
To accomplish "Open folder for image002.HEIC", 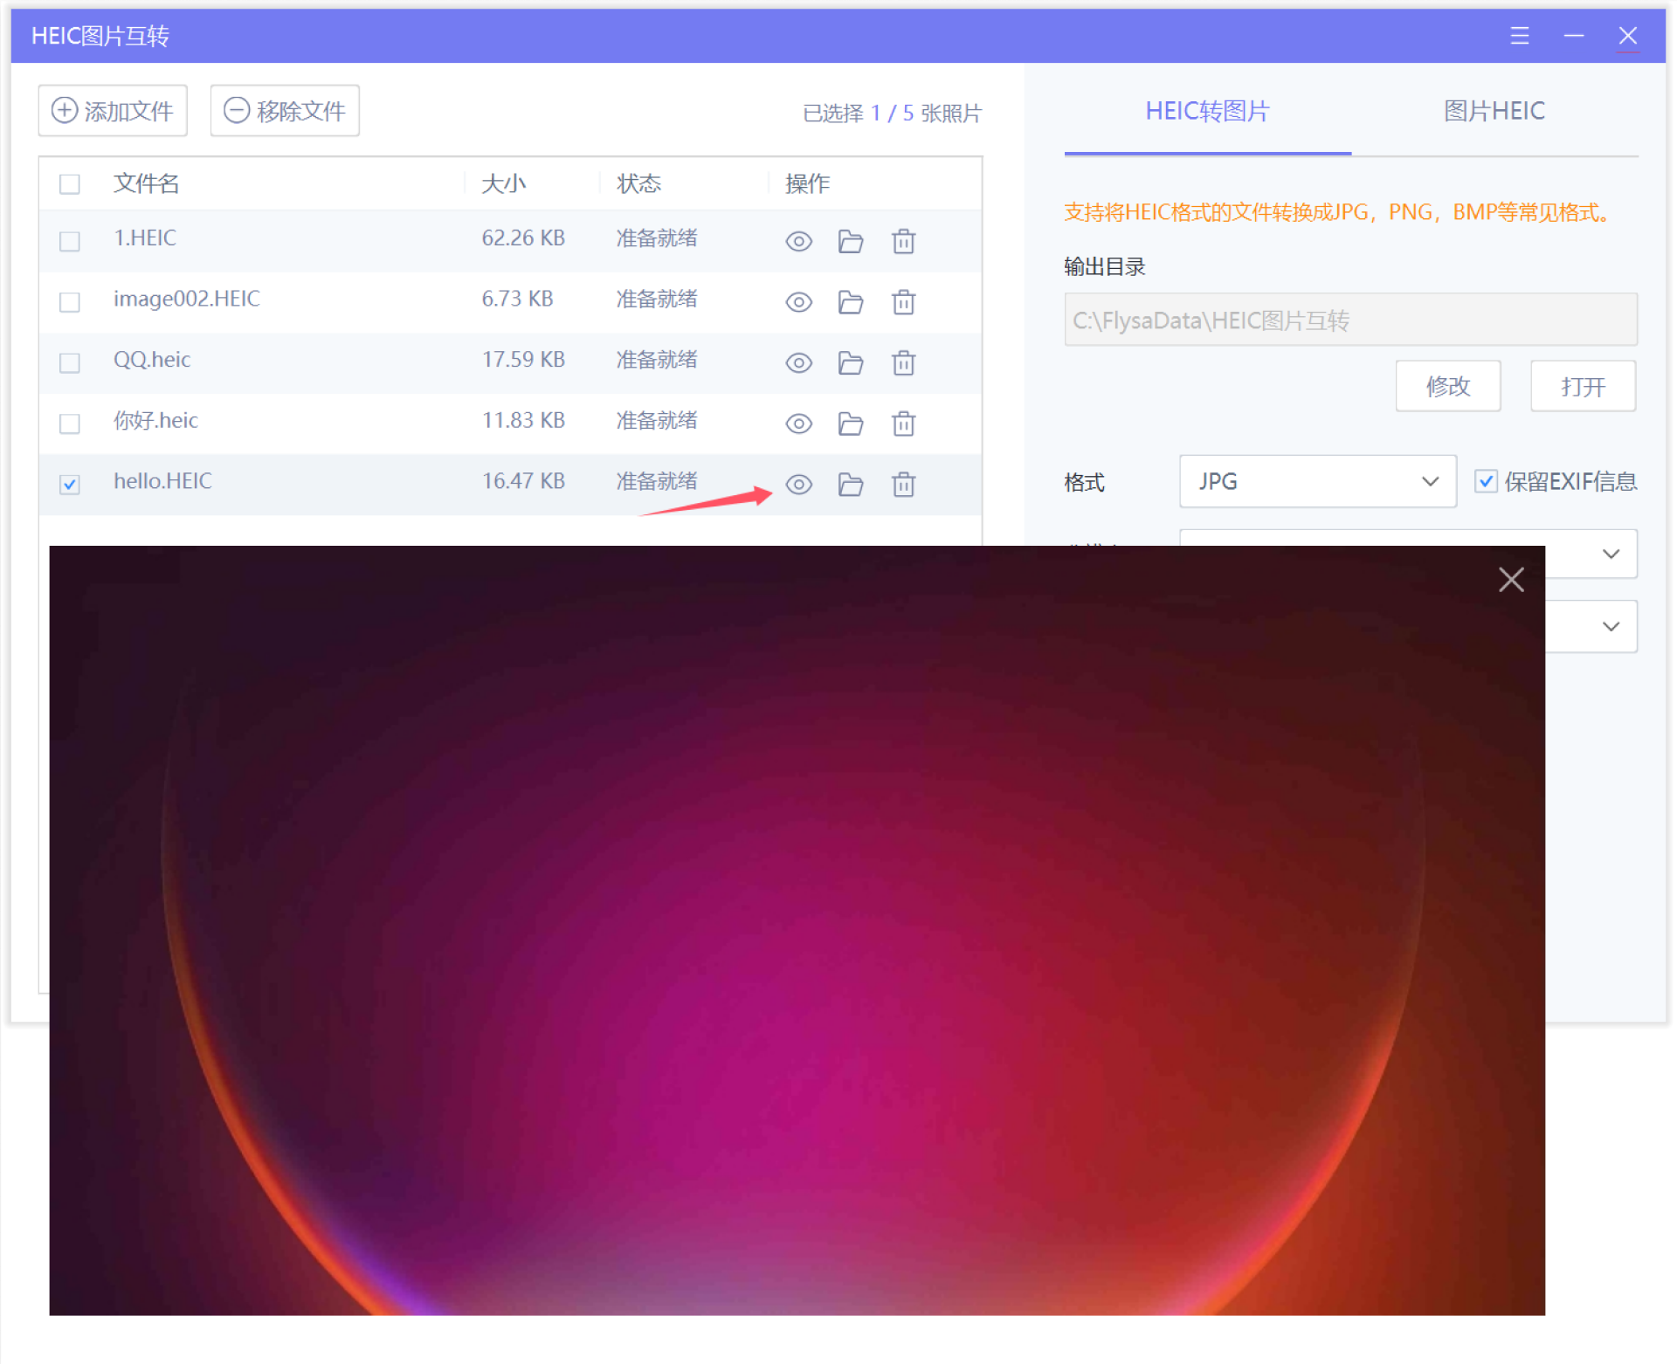I will tap(850, 302).
